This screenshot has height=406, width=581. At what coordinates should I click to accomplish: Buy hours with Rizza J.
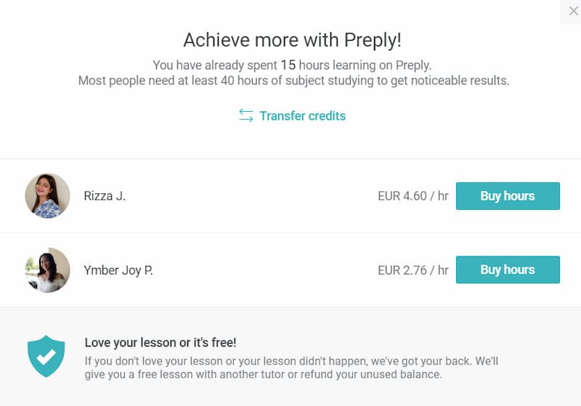(x=508, y=196)
